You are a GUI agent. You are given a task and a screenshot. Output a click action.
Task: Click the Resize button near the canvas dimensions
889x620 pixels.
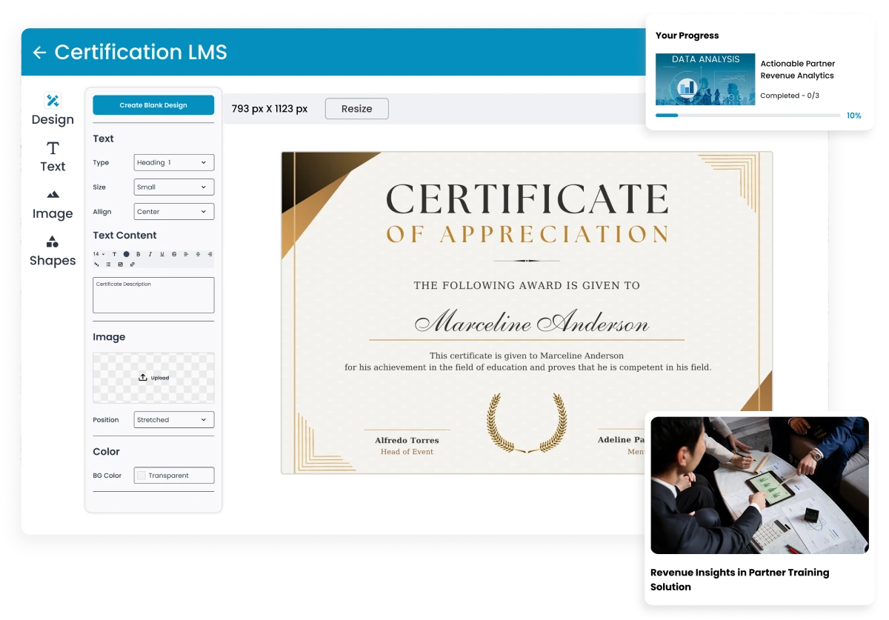[x=356, y=108]
